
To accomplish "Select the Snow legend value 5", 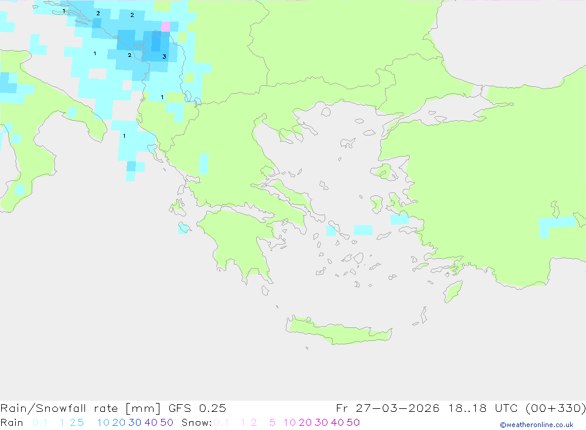I will [272, 422].
